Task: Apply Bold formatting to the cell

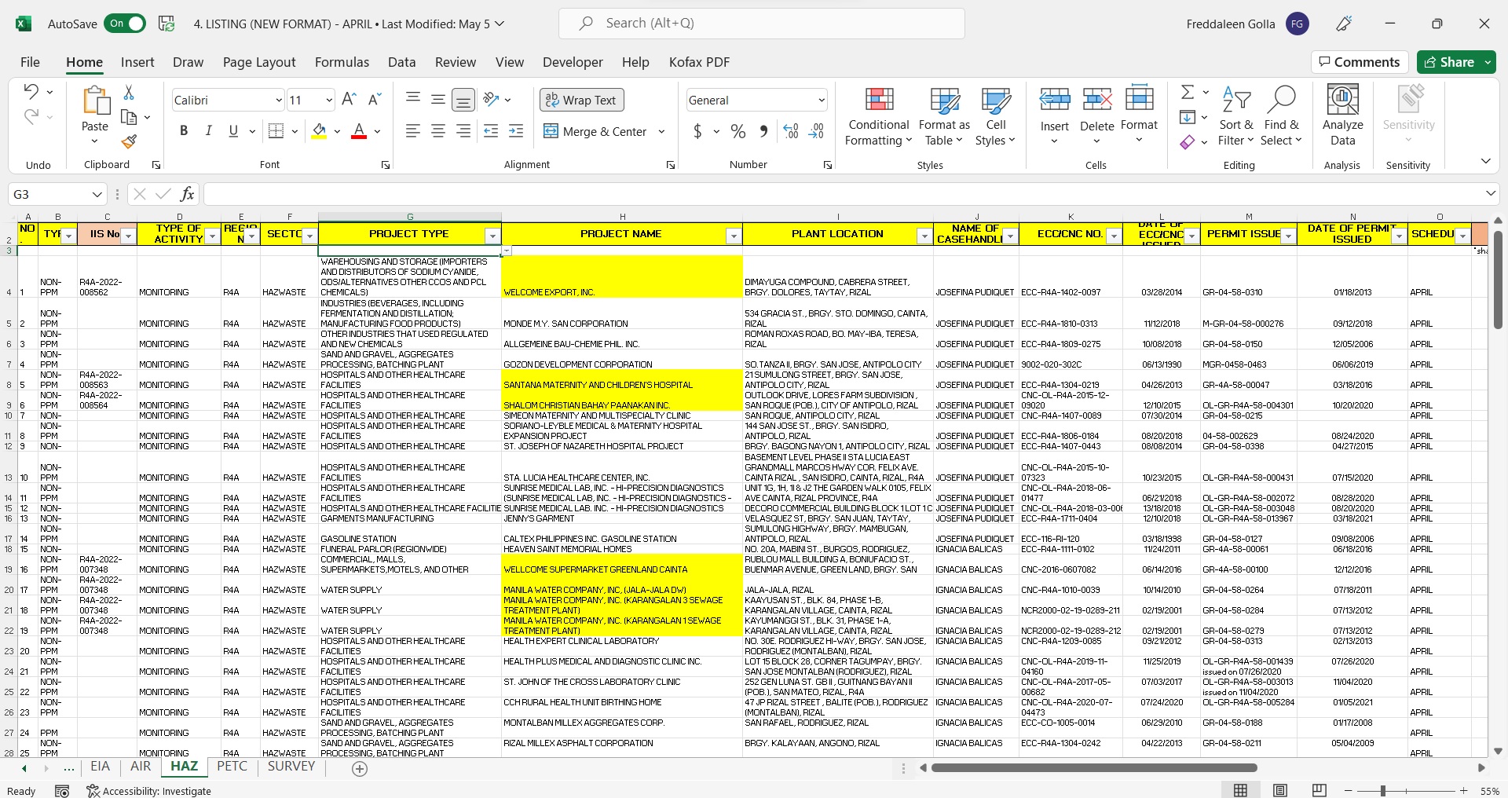Action: (184, 131)
